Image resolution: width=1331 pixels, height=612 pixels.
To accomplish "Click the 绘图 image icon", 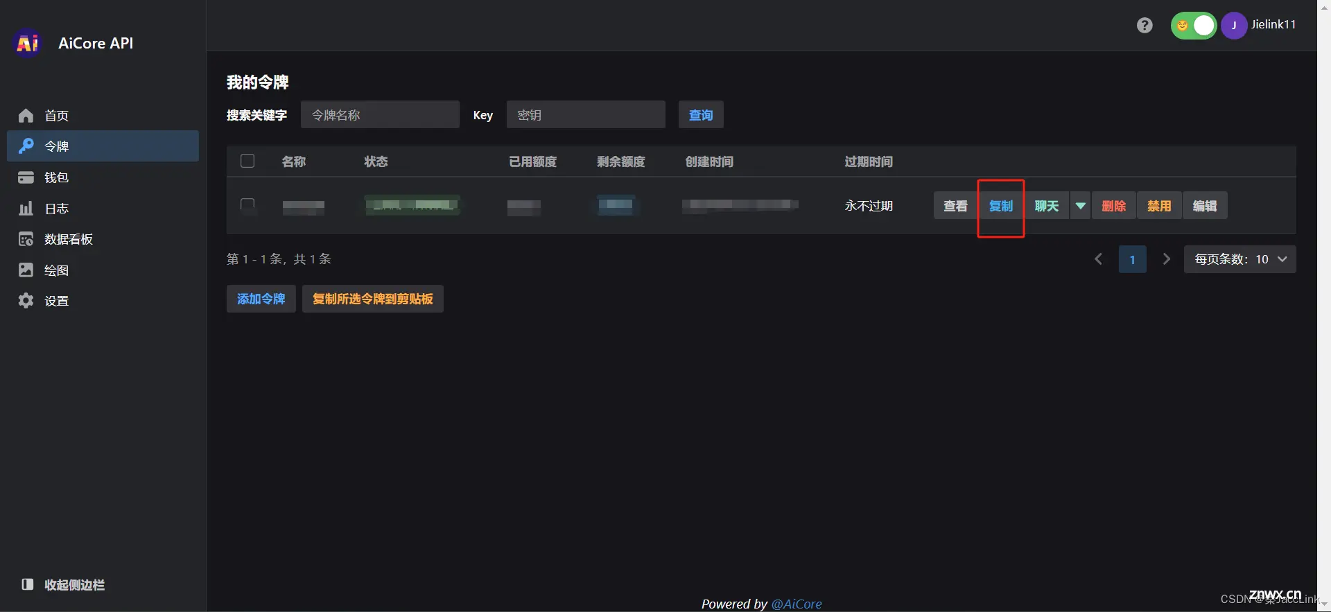I will pos(26,270).
